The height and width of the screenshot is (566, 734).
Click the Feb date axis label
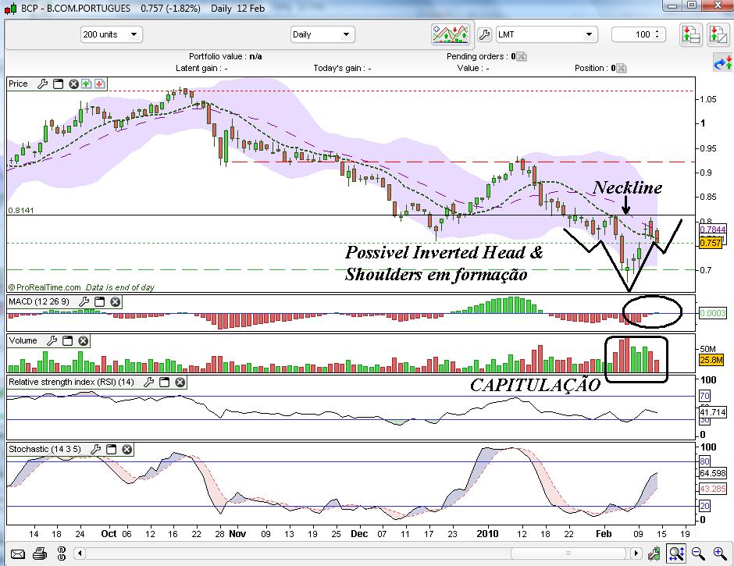pyautogui.click(x=604, y=534)
